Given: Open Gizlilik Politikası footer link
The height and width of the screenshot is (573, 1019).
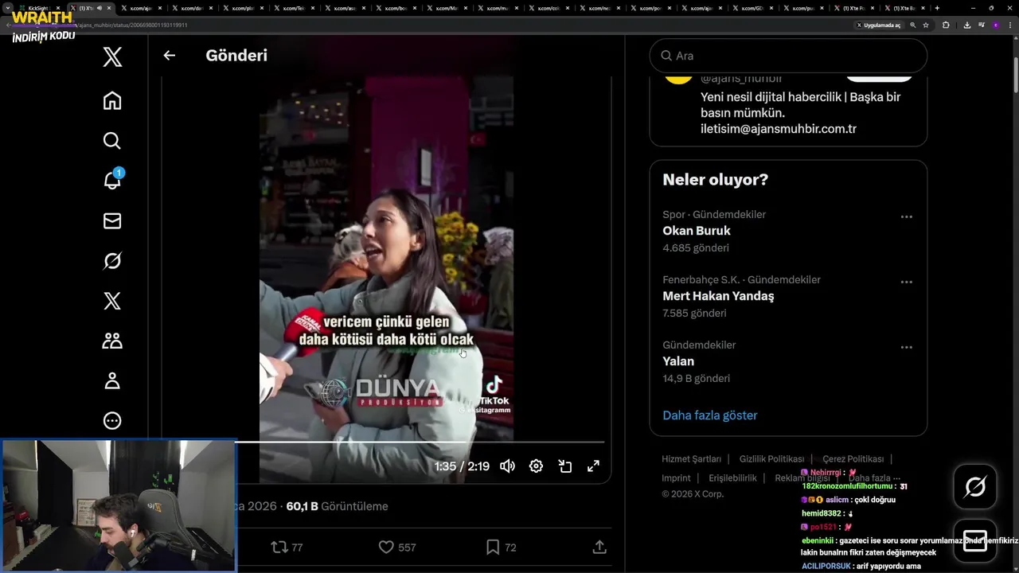Looking at the screenshot, I should tap(771, 459).
